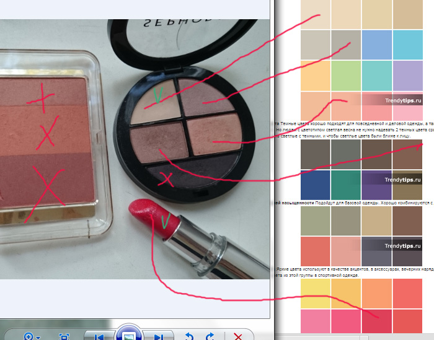The image size is (434, 340).
Task: Rotate the image clockwise
Action: pos(210,336)
